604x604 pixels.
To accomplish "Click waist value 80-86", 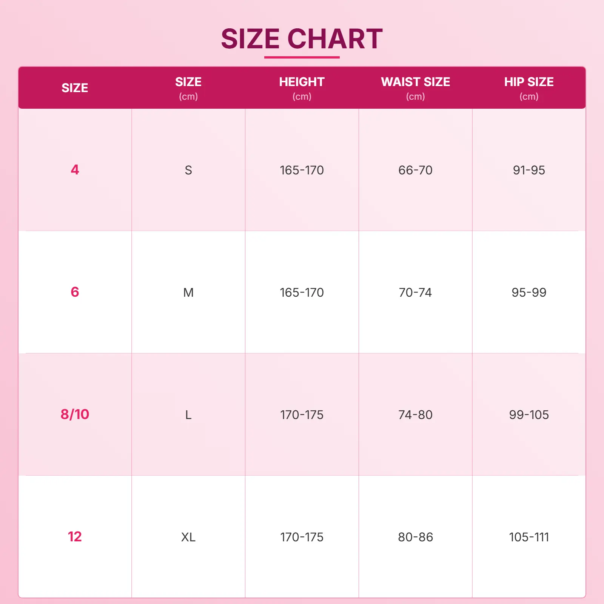I will tap(415, 537).
